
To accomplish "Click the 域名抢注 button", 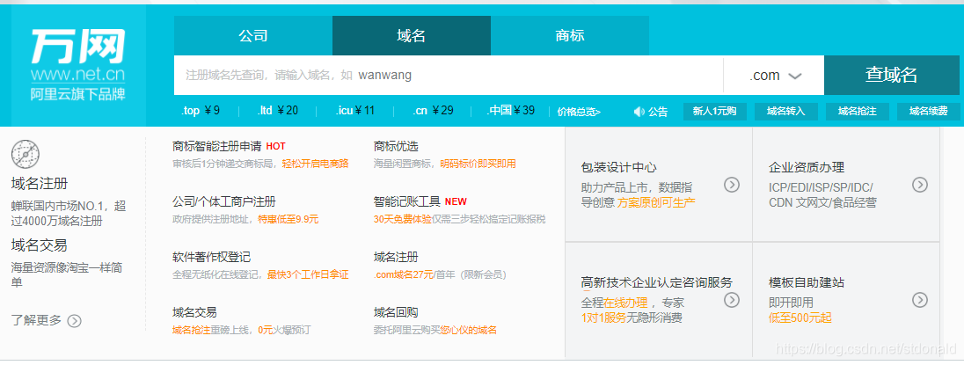I will pyautogui.click(x=857, y=111).
